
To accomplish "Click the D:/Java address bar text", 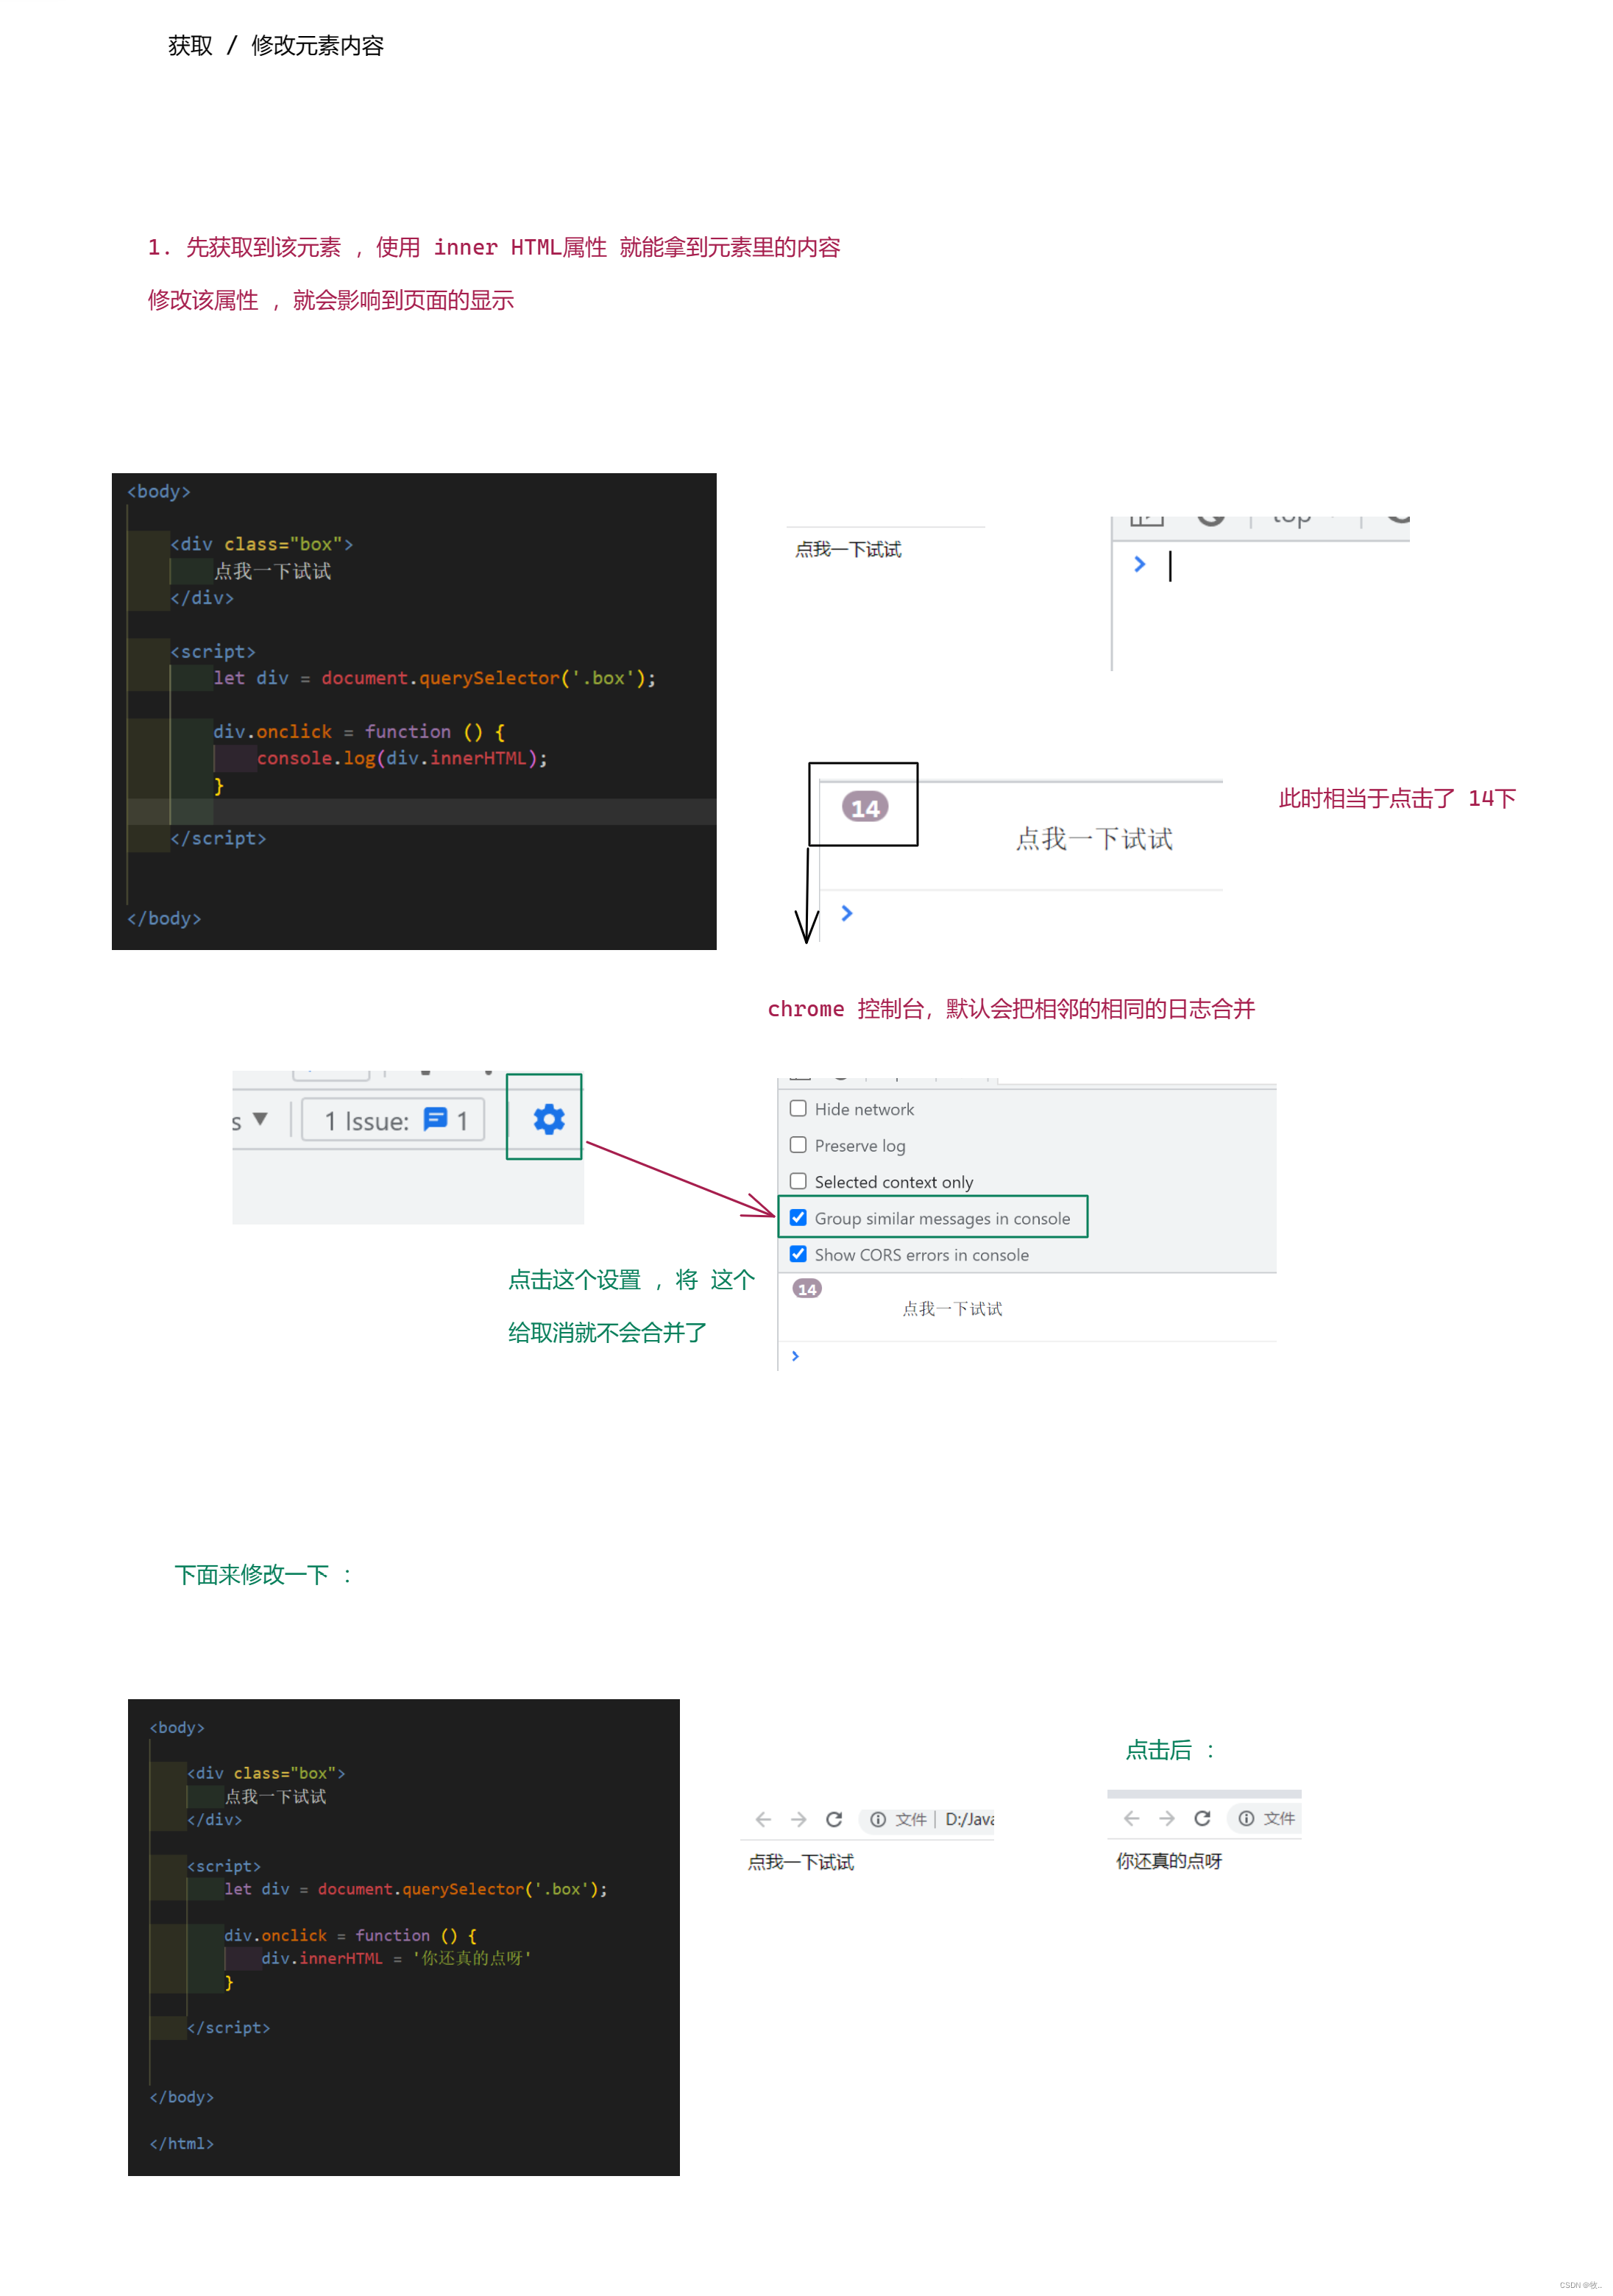I will pos(969,1819).
